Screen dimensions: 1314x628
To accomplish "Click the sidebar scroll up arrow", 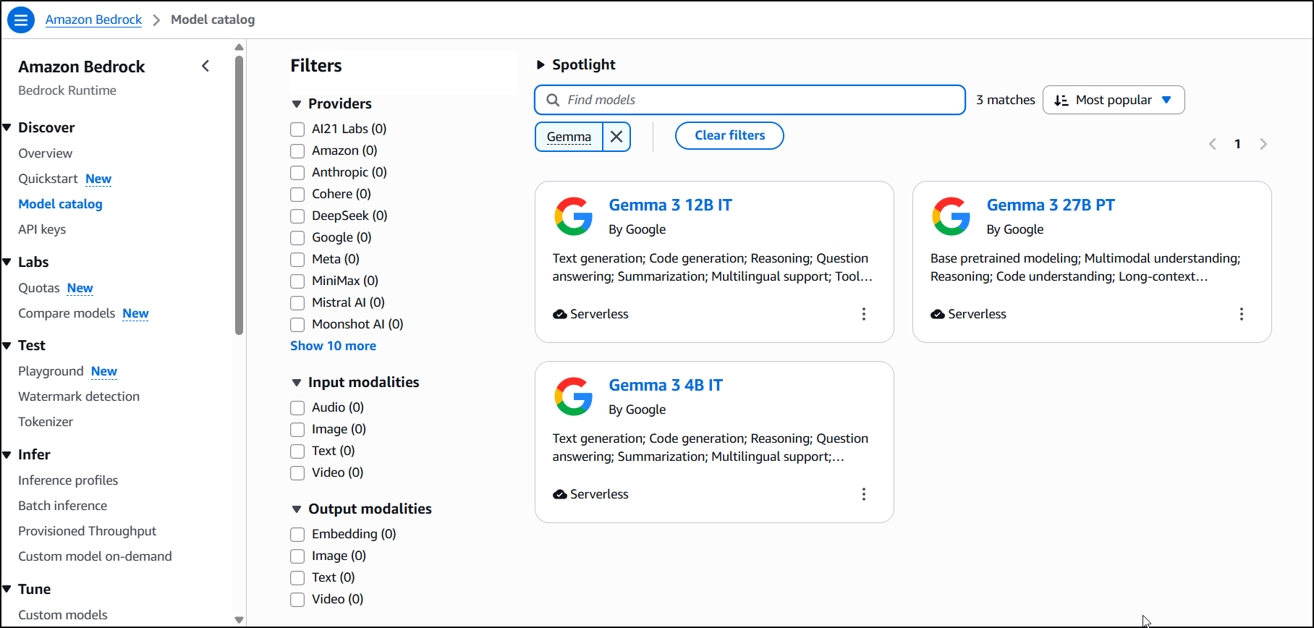I will (x=240, y=47).
